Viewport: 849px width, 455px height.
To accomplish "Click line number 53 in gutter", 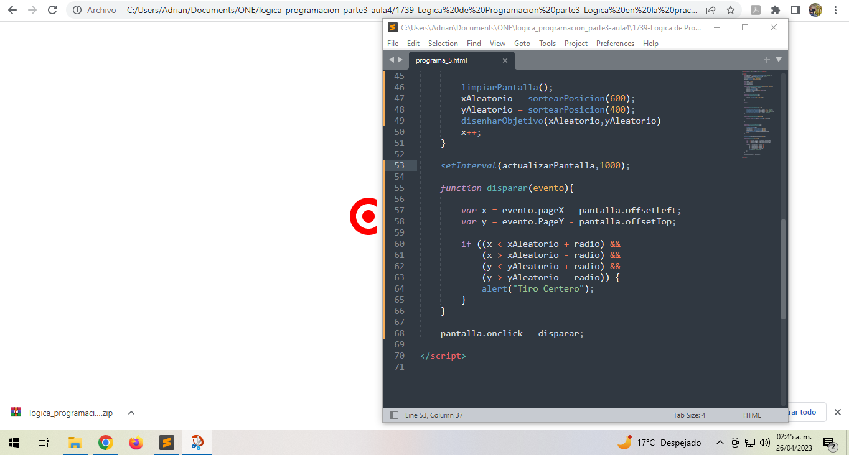I will click(399, 165).
